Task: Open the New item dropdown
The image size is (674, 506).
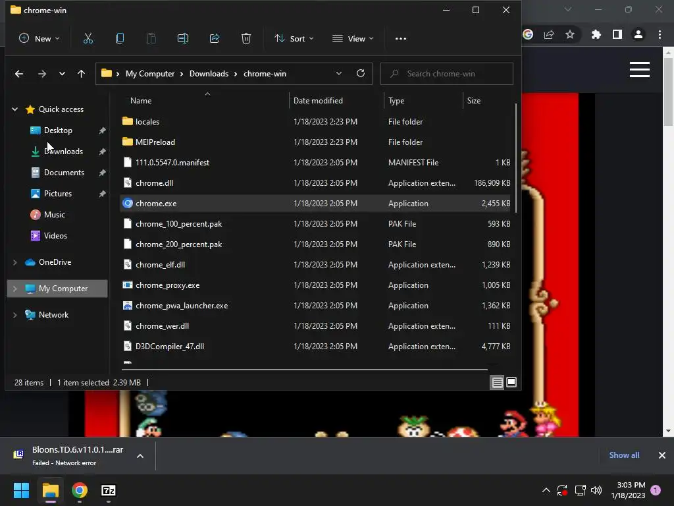Action: (x=39, y=39)
